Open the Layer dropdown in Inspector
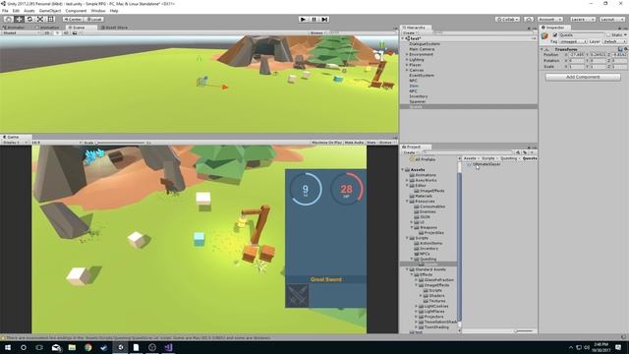 (613, 41)
